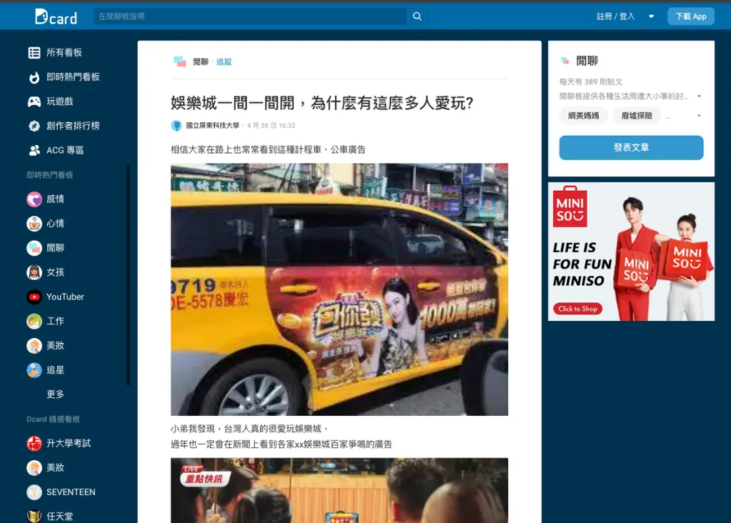Select the YouTuber board
Image resolution: width=731 pixels, height=523 pixels.
[x=65, y=297]
